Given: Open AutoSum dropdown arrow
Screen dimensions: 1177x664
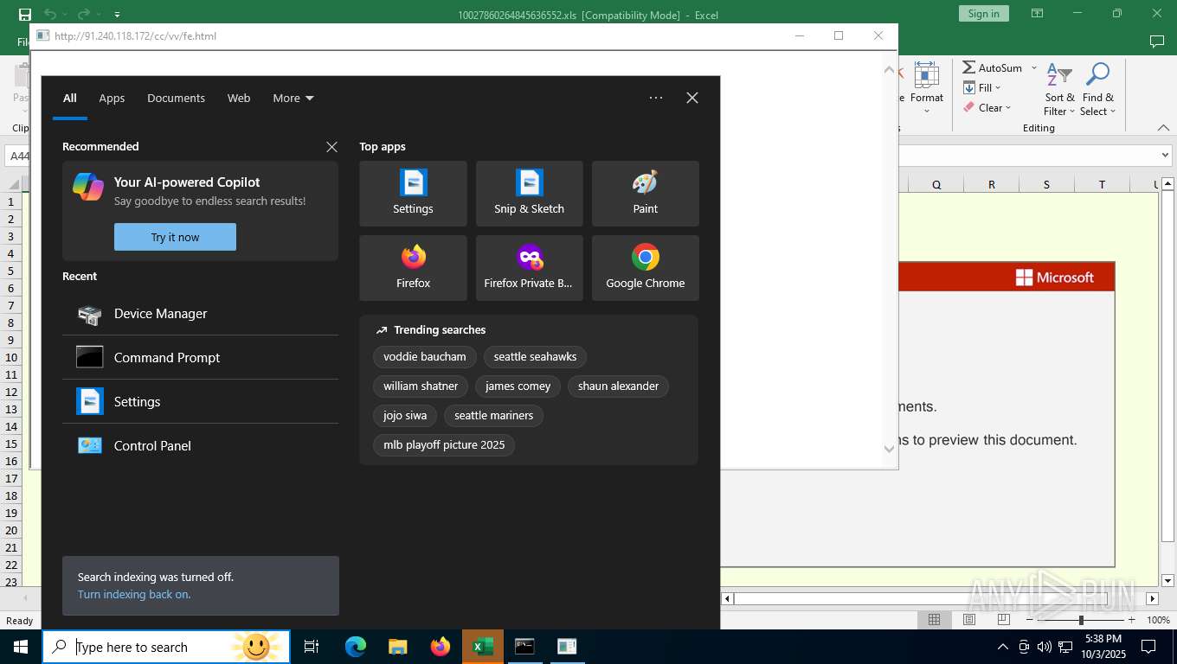Looking at the screenshot, I should tap(1033, 67).
